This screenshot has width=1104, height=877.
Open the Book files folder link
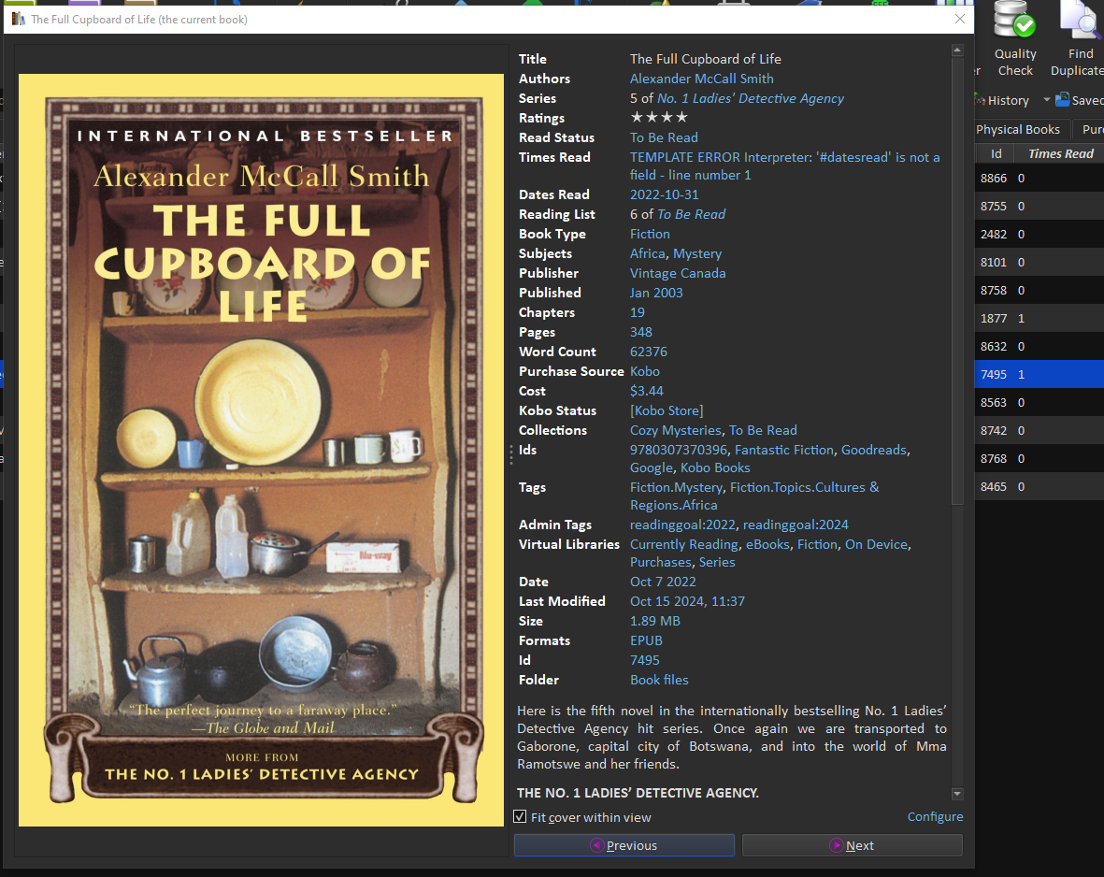point(659,680)
